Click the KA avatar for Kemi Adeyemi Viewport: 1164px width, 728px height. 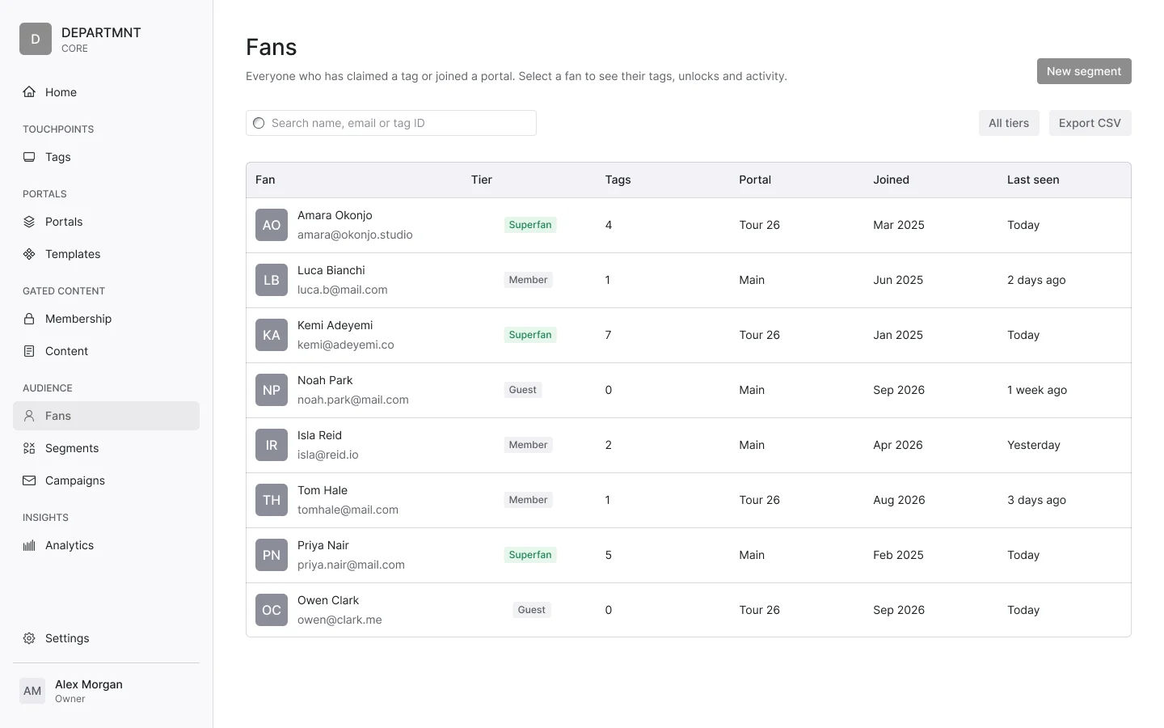(x=272, y=335)
